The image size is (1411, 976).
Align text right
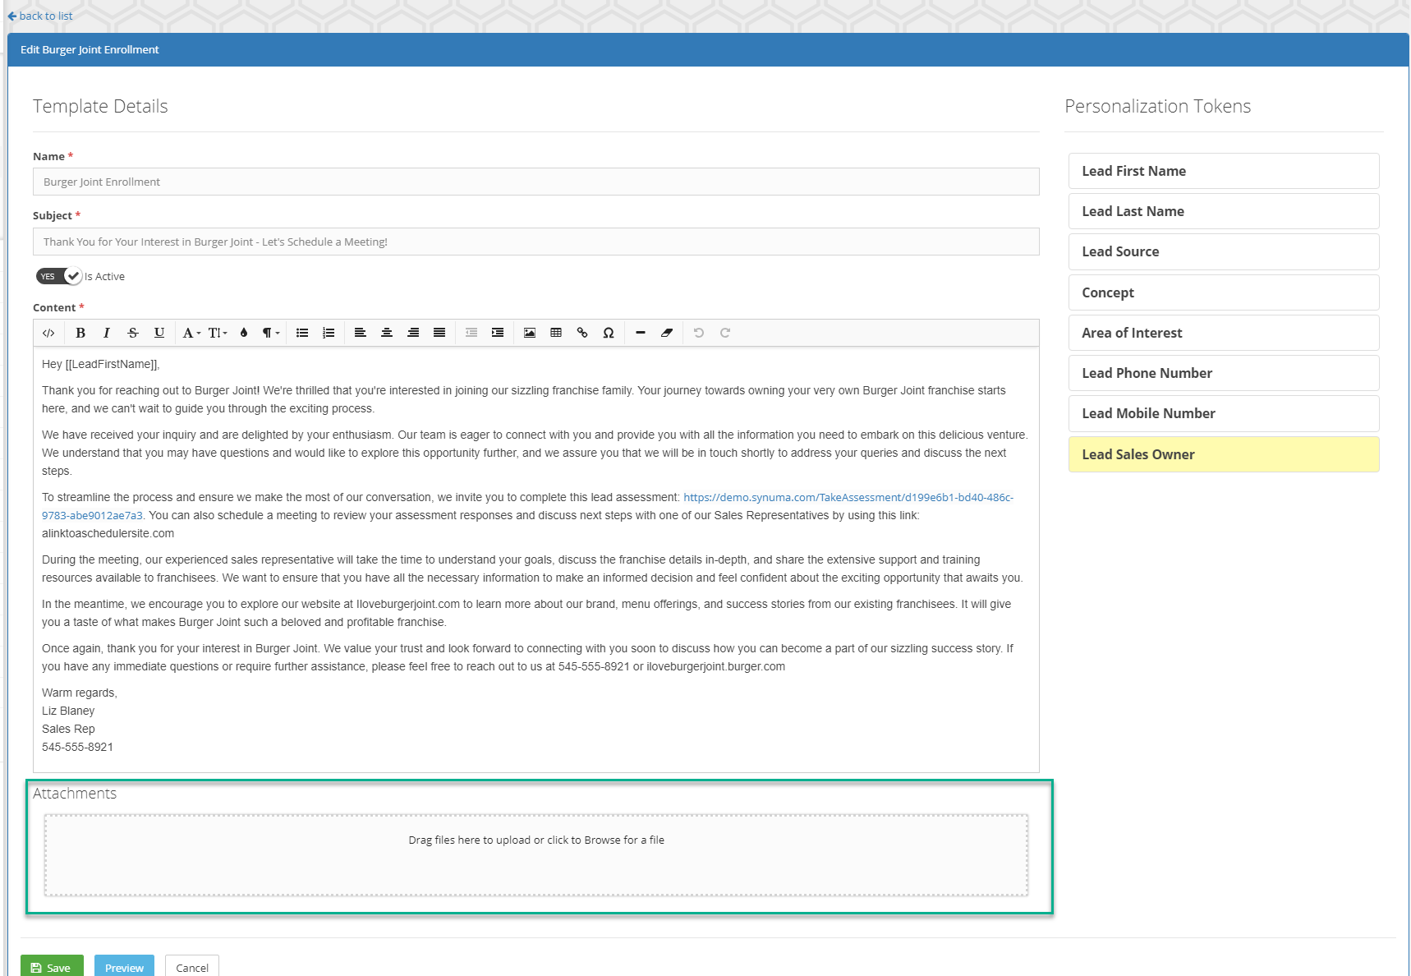(413, 333)
